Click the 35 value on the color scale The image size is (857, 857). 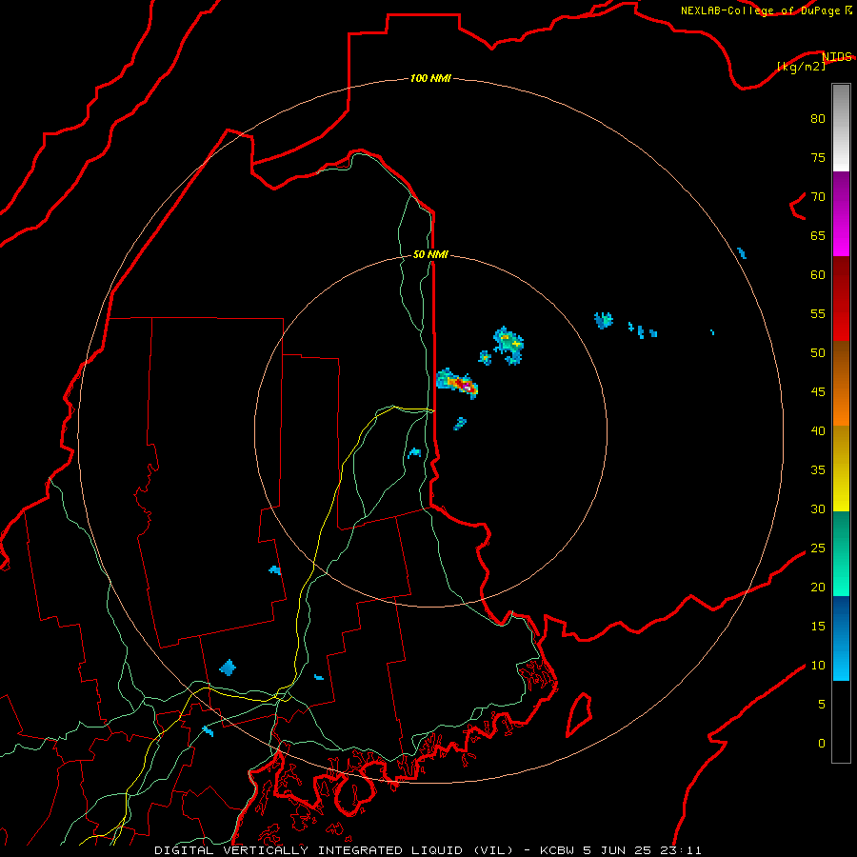(818, 470)
